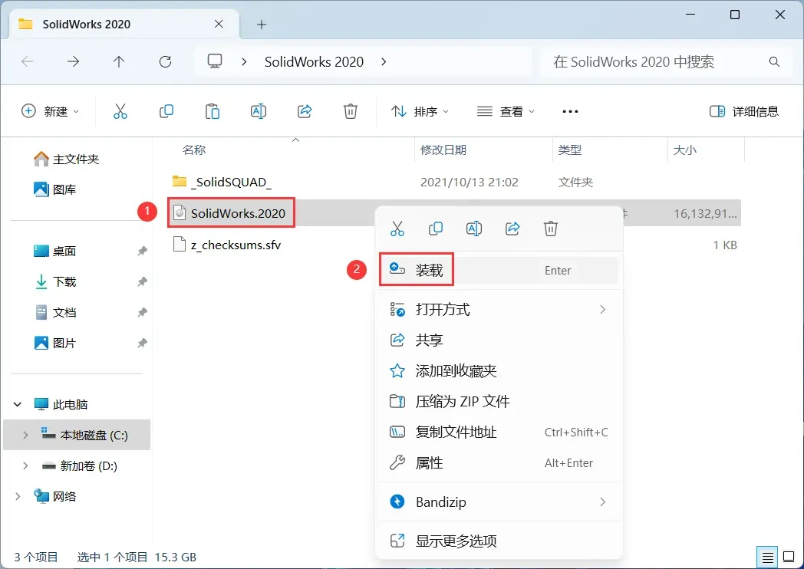Unpin 桌面 from quick access
Viewport: 804px width, 569px height.
pyautogui.click(x=142, y=252)
